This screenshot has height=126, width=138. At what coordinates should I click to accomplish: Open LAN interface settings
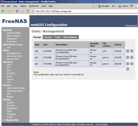(x=9, y=47)
